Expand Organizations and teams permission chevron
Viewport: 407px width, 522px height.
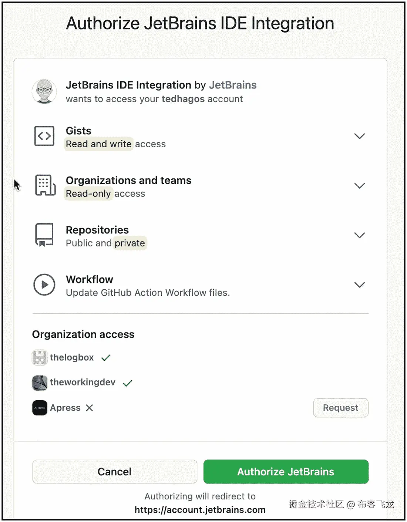[359, 185]
